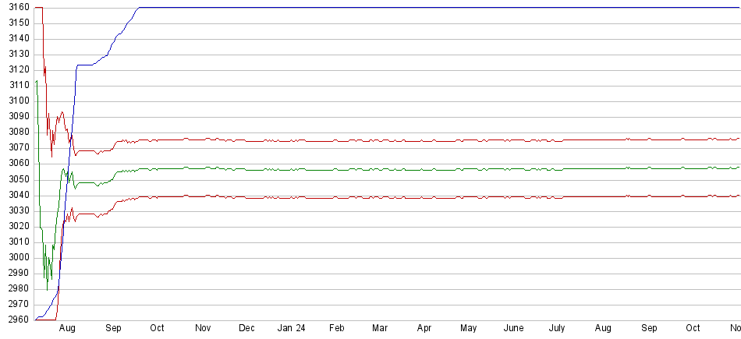
Task: Click the Mar label on the x-axis
Action: click(380, 330)
